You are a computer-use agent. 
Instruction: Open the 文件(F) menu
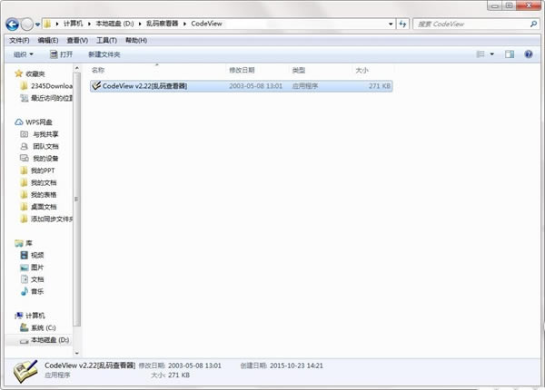(19, 41)
